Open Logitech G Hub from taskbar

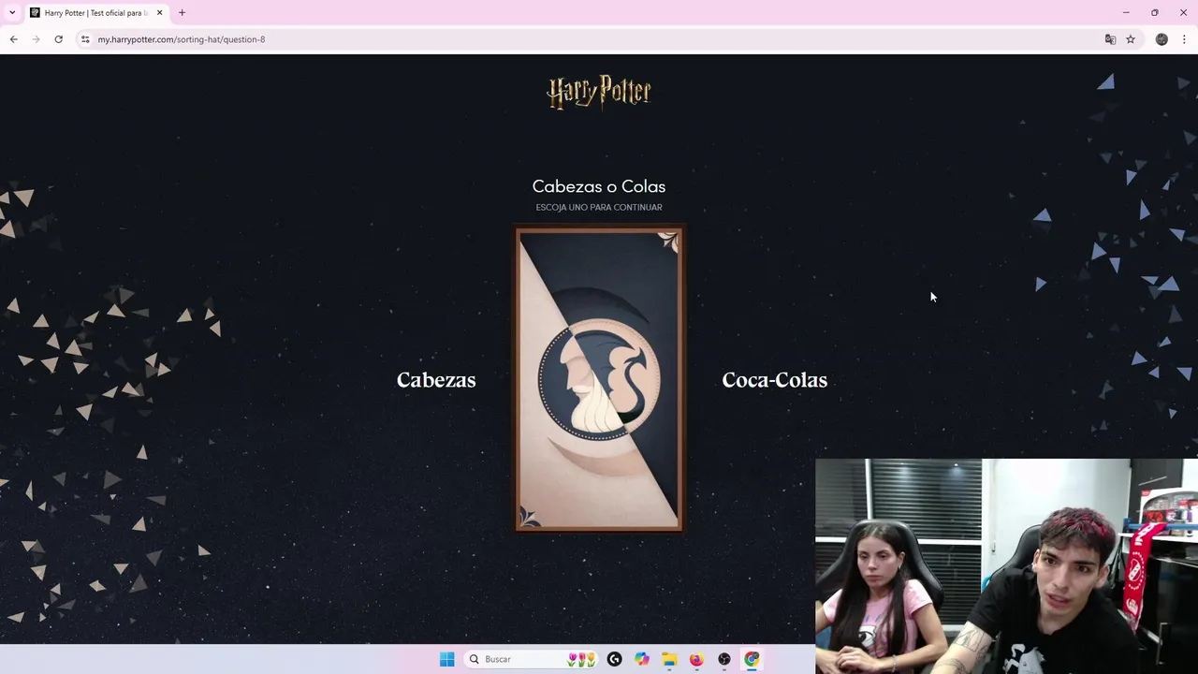(x=614, y=659)
